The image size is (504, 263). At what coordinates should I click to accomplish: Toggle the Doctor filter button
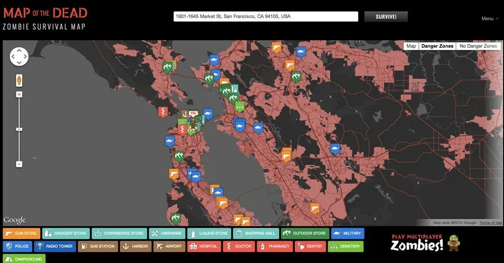(x=239, y=246)
